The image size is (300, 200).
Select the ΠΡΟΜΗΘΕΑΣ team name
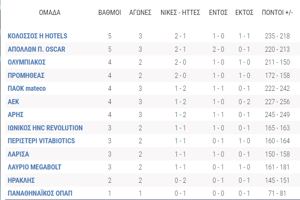[26, 76]
